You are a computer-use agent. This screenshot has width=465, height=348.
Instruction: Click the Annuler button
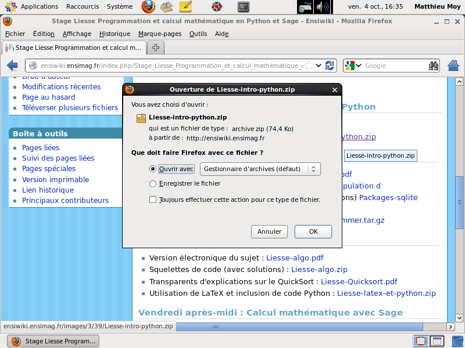pos(269,231)
